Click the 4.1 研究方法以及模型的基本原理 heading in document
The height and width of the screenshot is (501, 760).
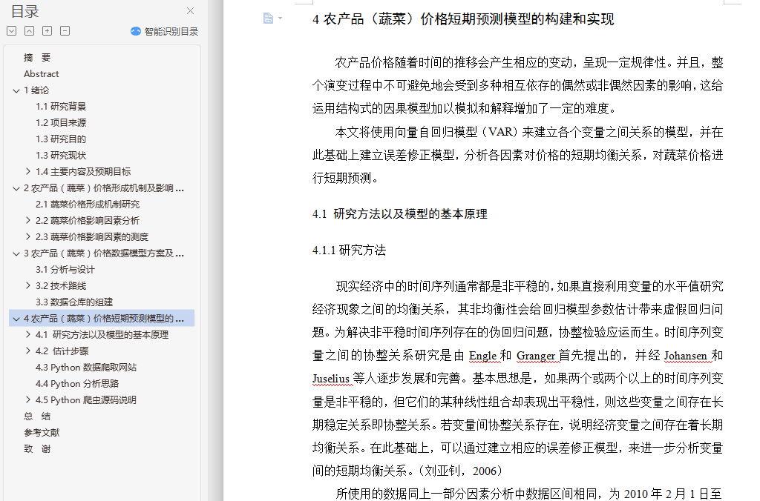[x=400, y=214]
